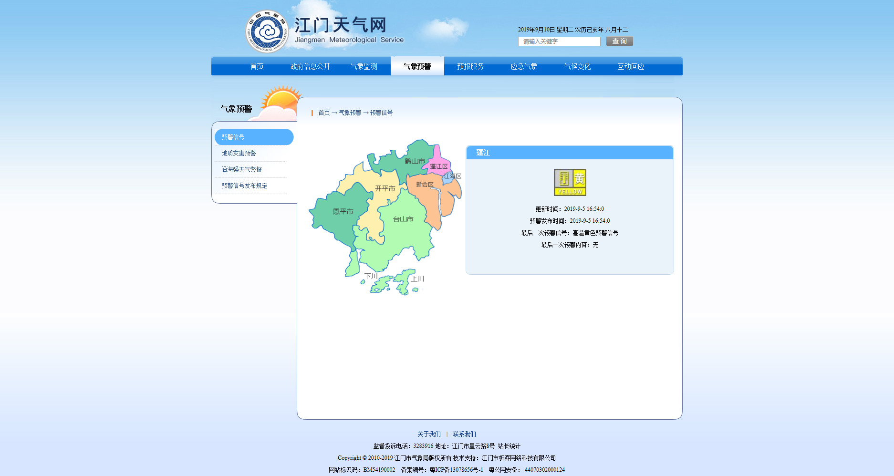
Task: Open the 联系我们 footer link
Action: 464,434
